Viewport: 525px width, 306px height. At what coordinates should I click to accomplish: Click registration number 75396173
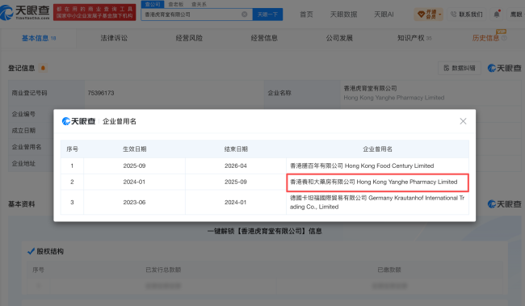tap(101, 93)
